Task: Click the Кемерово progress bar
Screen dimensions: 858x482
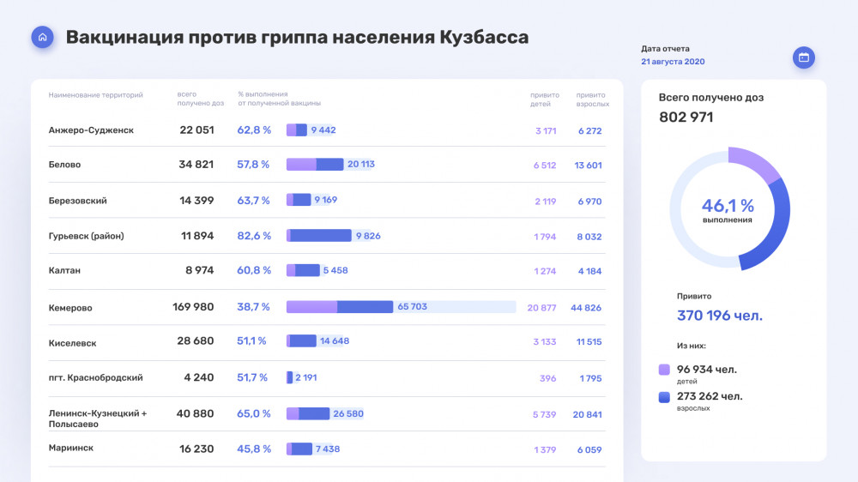Action: click(x=401, y=306)
